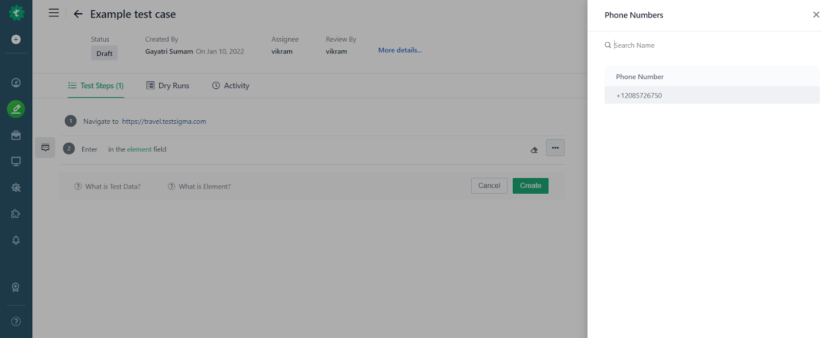Image resolution: width=822 pixels, height=338 pixels.
Task: Open the plus create-new sidebar icon
Action: point(16,40)
